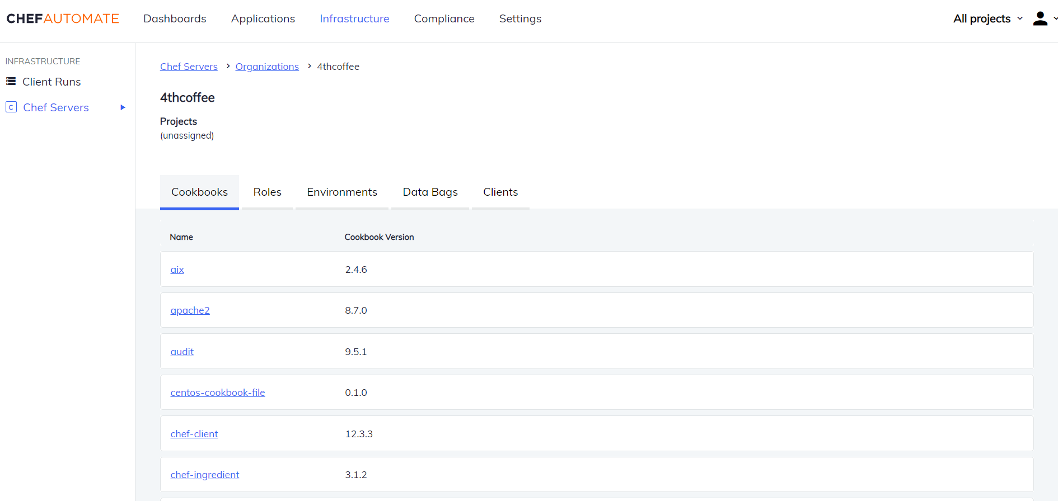Open the aix cookbook
1058x501 pixels.
(177, 270)
